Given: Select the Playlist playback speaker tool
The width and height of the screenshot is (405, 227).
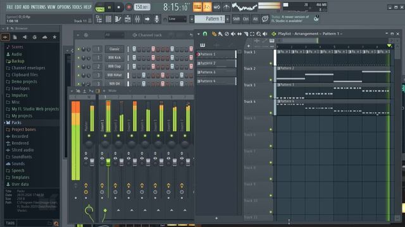Looking at the screenshot, I should click(265, 33).
